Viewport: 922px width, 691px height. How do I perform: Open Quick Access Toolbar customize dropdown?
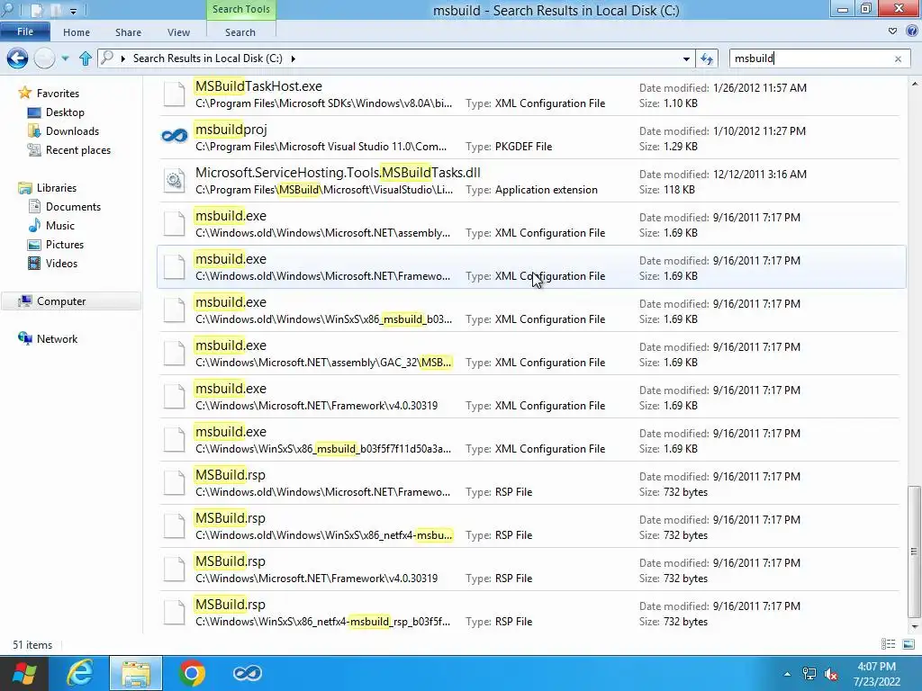(73, 11)
